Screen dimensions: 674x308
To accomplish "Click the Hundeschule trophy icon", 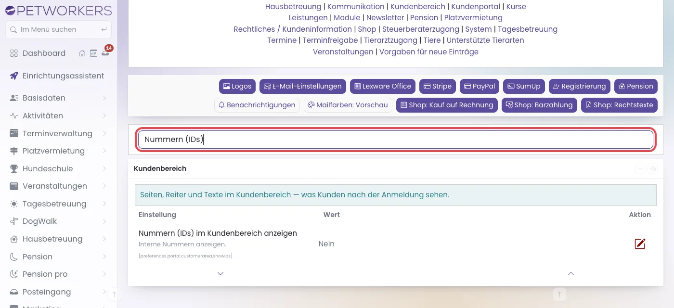I will [14, 168].
